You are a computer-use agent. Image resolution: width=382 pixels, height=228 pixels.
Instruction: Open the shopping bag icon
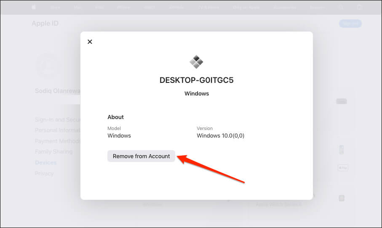coord(359,7)
